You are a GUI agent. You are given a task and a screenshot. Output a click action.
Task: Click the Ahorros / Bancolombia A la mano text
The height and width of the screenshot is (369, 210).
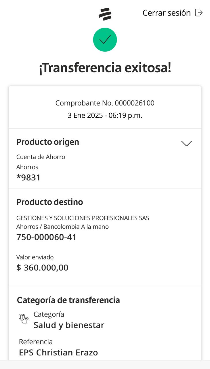[63, 227]
